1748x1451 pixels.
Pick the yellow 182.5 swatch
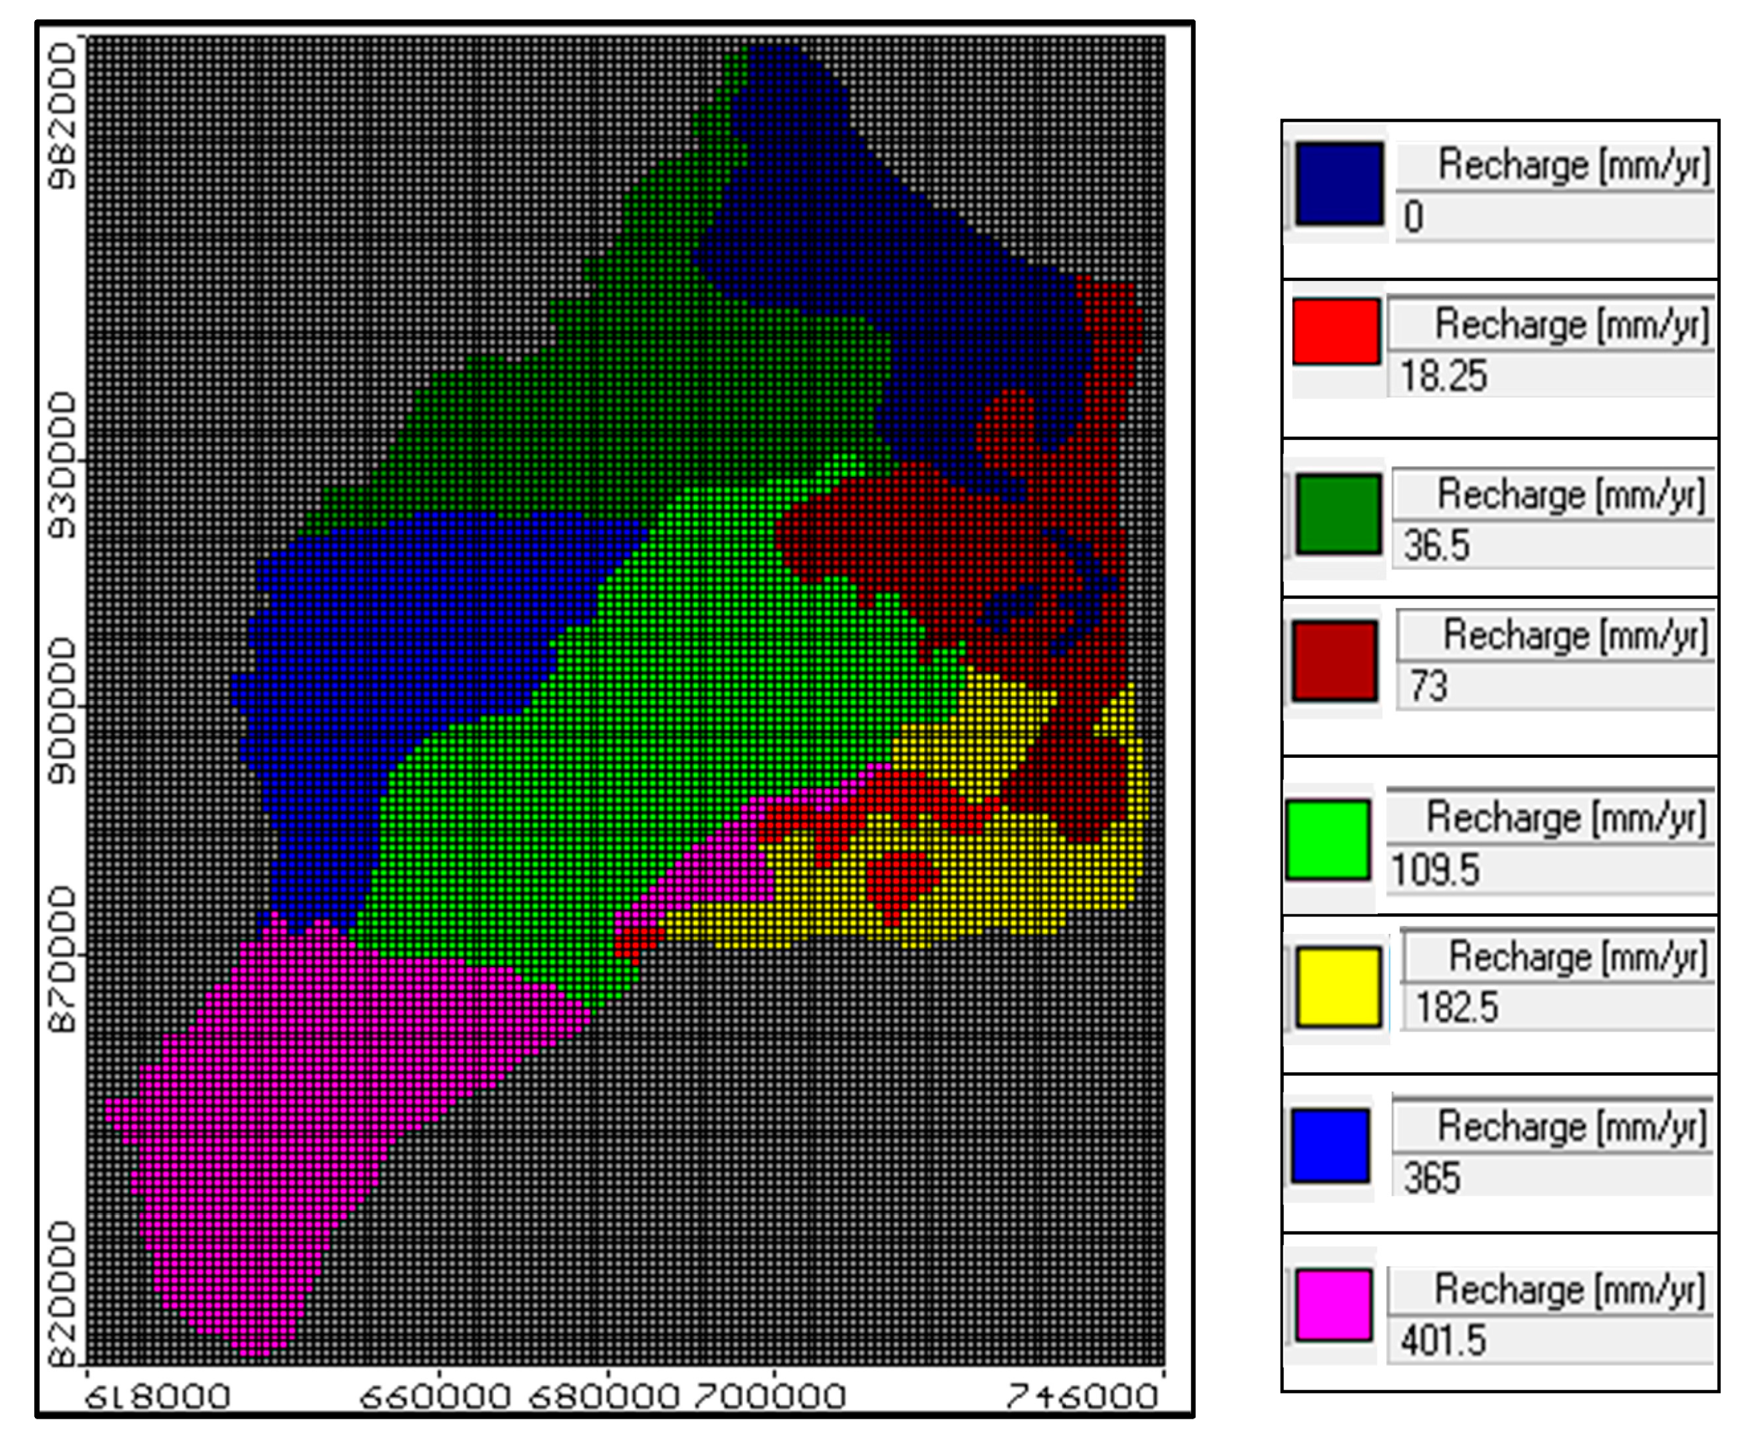tap(1338, 988)
